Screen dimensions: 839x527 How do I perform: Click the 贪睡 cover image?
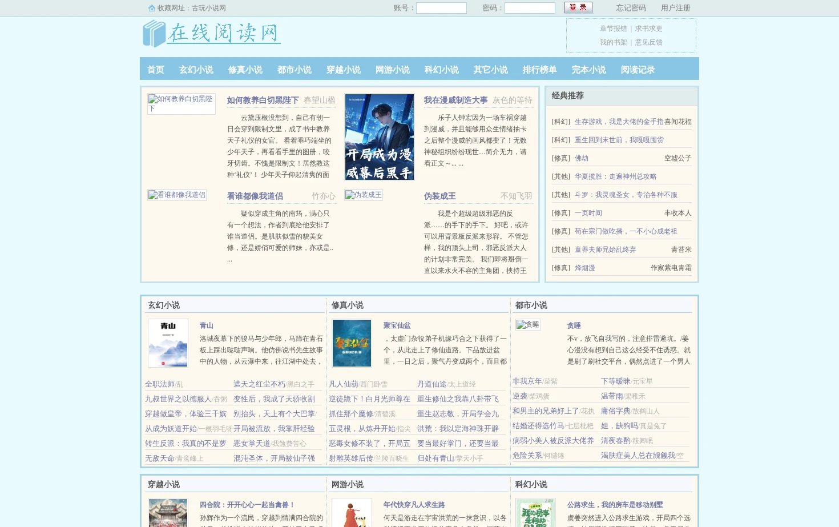[528, 324]
